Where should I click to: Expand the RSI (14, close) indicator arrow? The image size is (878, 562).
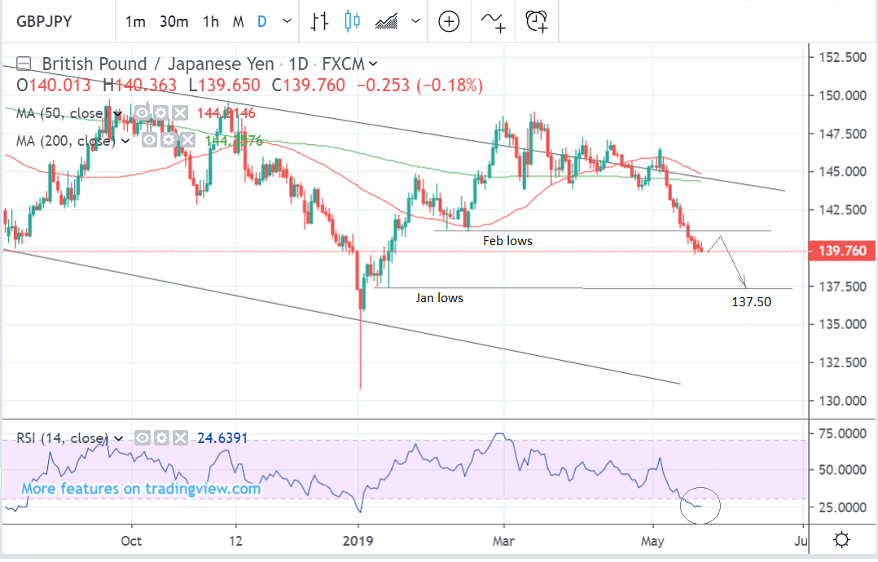pos(119,438)
